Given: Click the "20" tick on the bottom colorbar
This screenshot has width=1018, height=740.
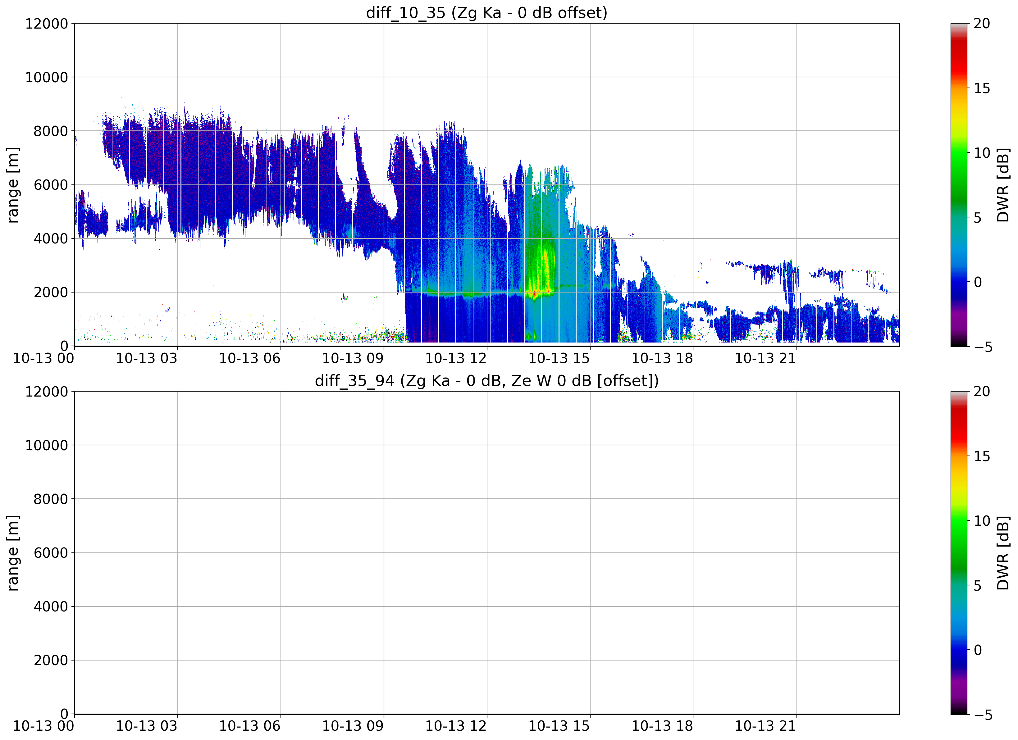Looking at the screenshot, I should coord(982,391).
